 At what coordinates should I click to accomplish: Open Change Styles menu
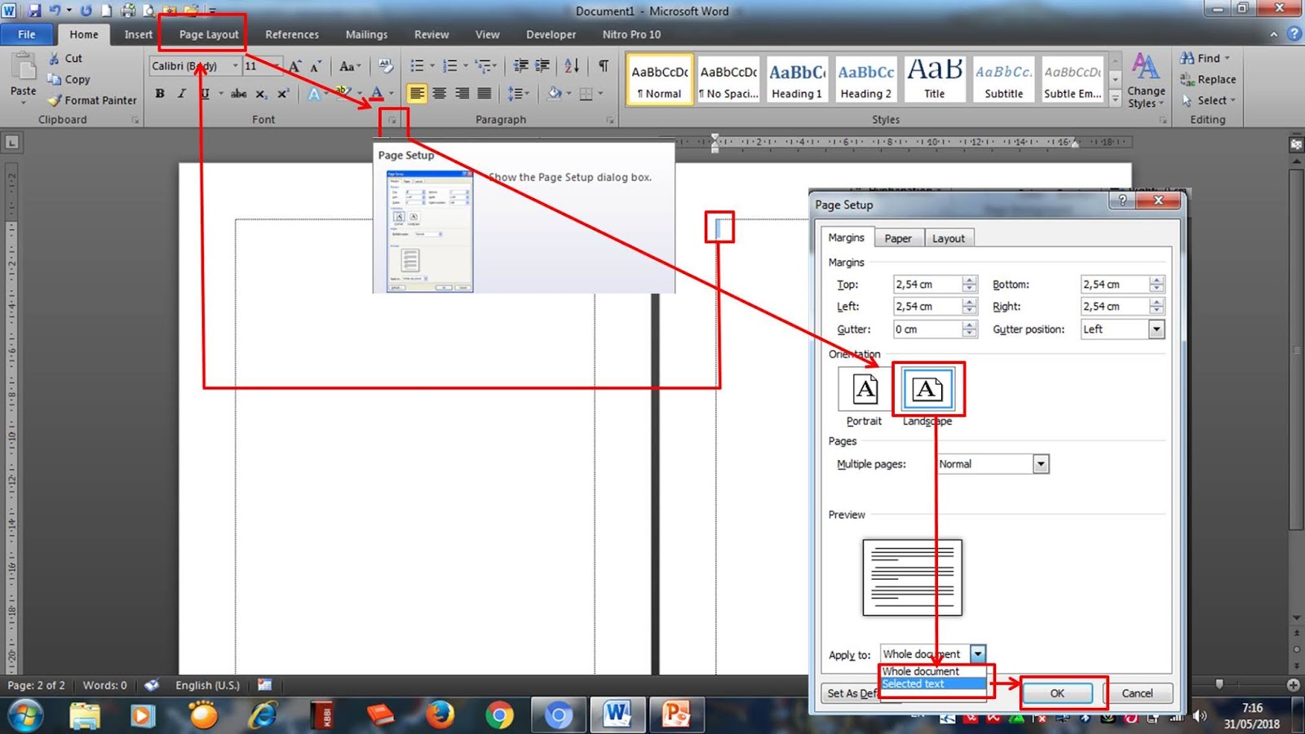click(x=1146, y=81)
